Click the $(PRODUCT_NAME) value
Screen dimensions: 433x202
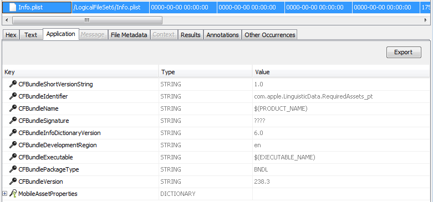281,108
